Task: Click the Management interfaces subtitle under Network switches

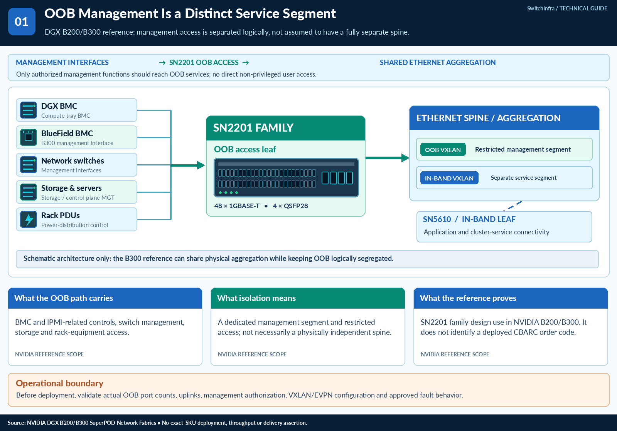Action: click(x=71, y=170)
